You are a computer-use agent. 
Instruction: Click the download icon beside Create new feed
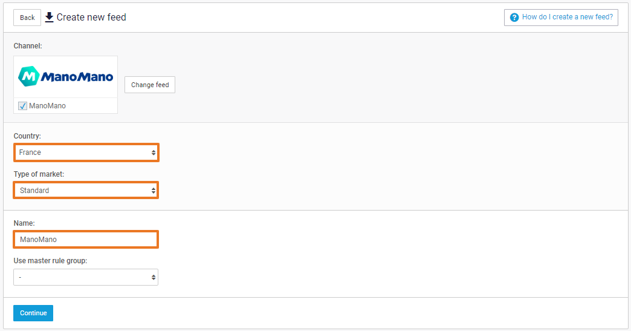point(50,17)
